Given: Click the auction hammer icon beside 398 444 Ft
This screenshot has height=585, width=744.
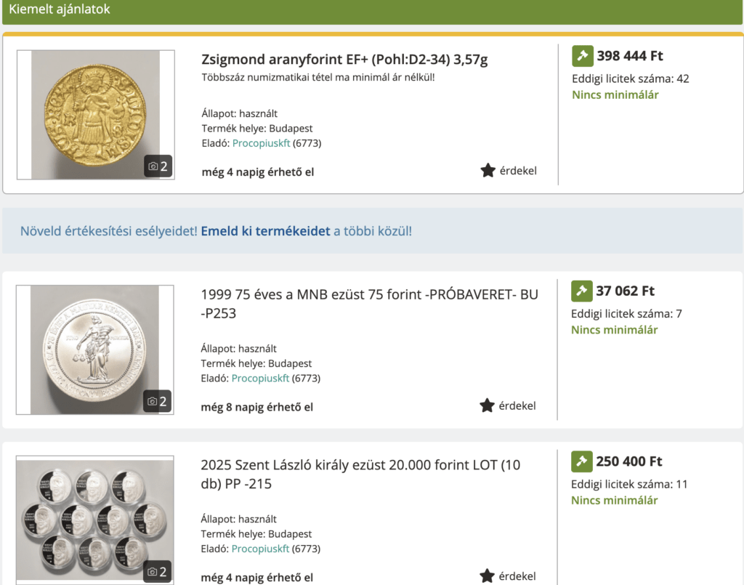Looking at the screenshot, I should [583, 56].
